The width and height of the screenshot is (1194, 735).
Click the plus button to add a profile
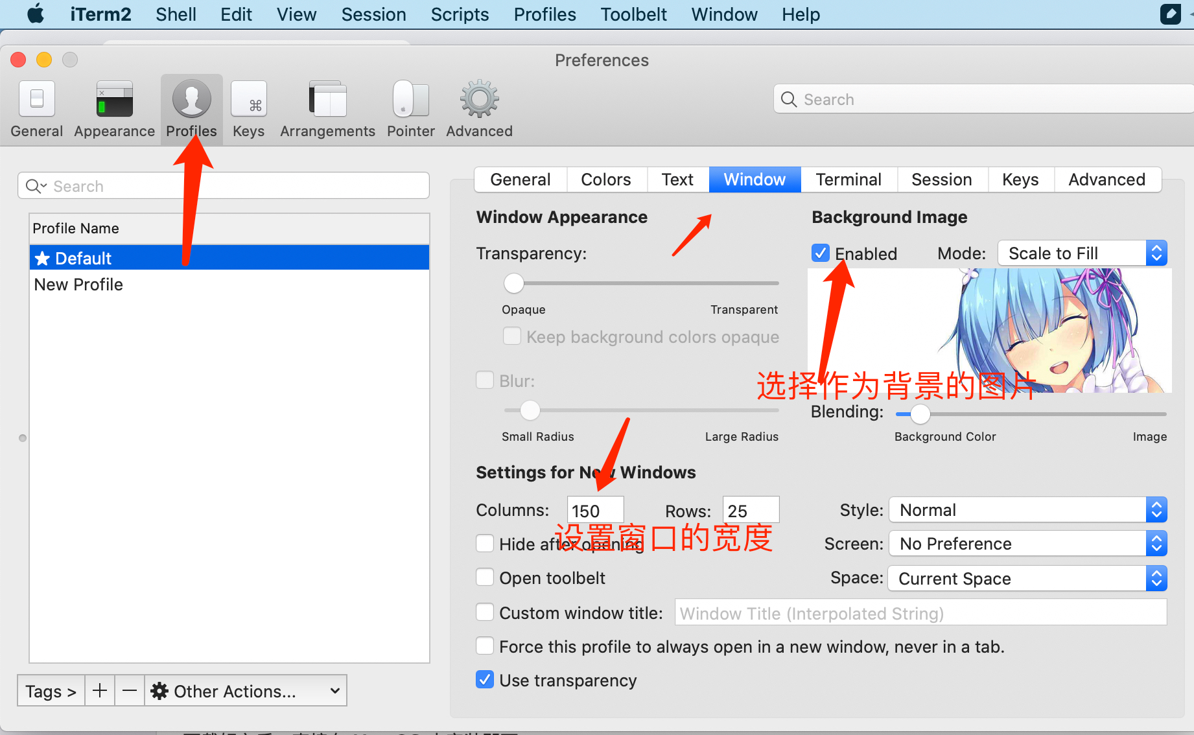pos(100,691)
